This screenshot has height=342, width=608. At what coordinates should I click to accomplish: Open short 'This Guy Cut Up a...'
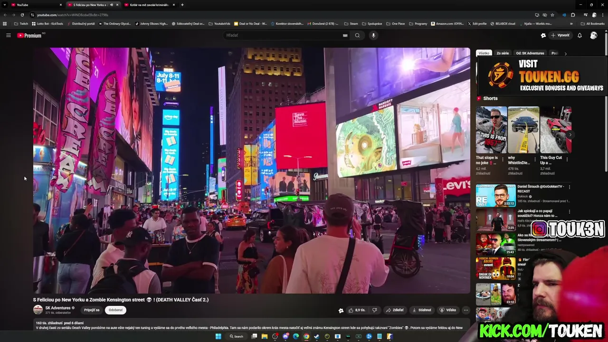[556, 130]
